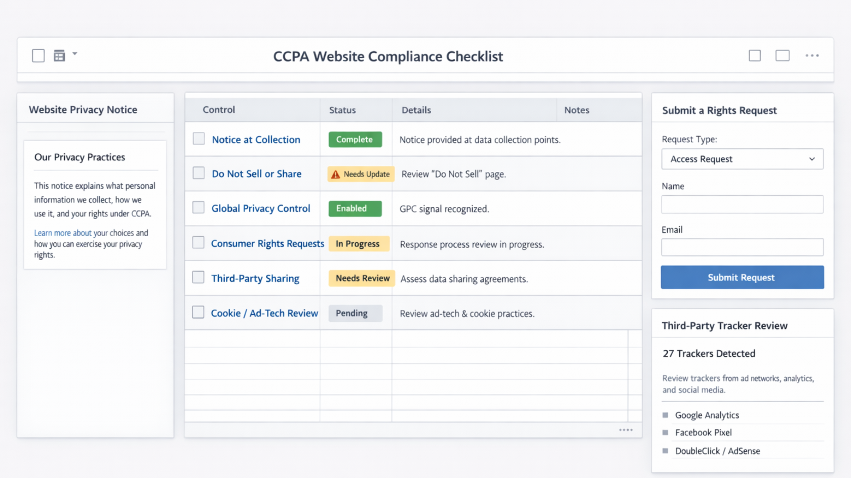Click inside the Email input field
851x478 pixels.
point(742,247)
